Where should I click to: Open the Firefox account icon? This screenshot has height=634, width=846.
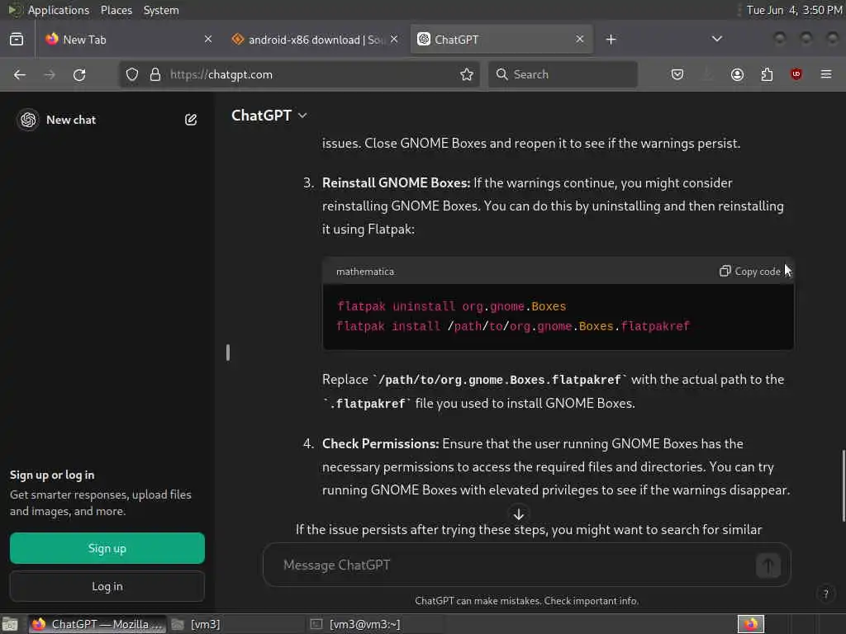click(x=737, y=74)
